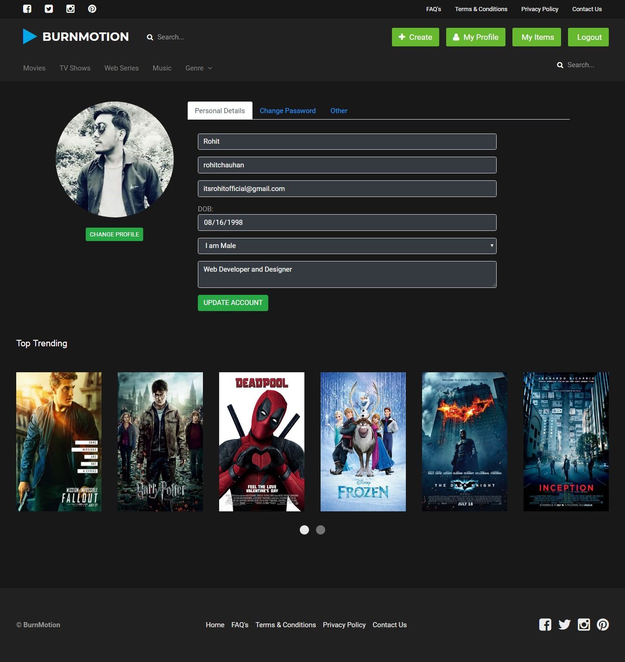Viewport: 625px width, 662px height.
Task: Click the DOB date field 08/16/1998
Action: coord(347,223)
